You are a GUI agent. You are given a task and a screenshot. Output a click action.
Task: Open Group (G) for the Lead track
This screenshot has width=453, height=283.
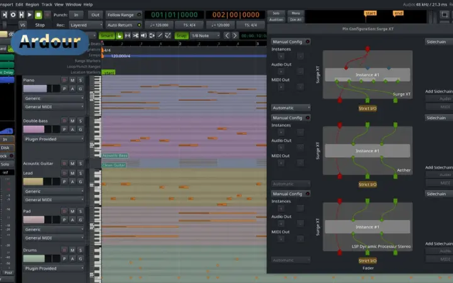[81, 182]
